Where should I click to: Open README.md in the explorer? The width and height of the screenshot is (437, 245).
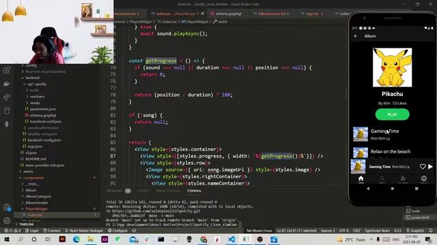[x=36, y=159]
